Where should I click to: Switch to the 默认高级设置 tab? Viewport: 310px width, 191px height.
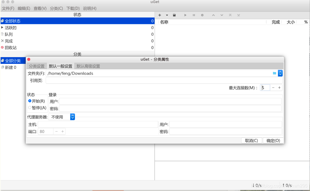[88, 66]
